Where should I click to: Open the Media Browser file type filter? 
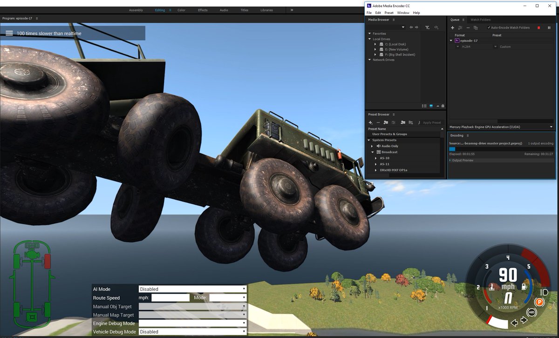pyautogui.click(x=427, y=28)
